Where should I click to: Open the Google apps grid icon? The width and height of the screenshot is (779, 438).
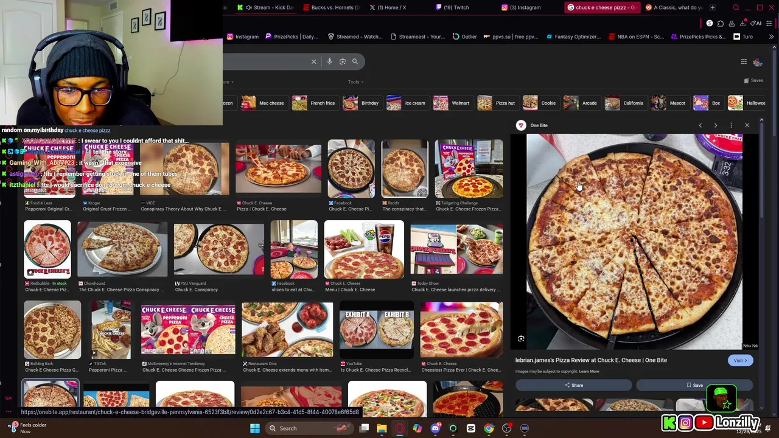[x=744, y=61]
